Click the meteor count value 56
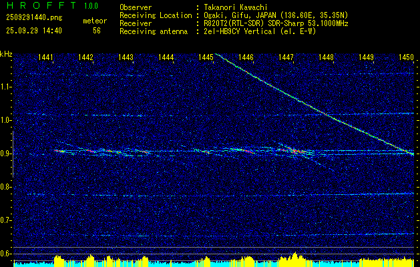Screen dimensions: 420x267 pos(97,31)
